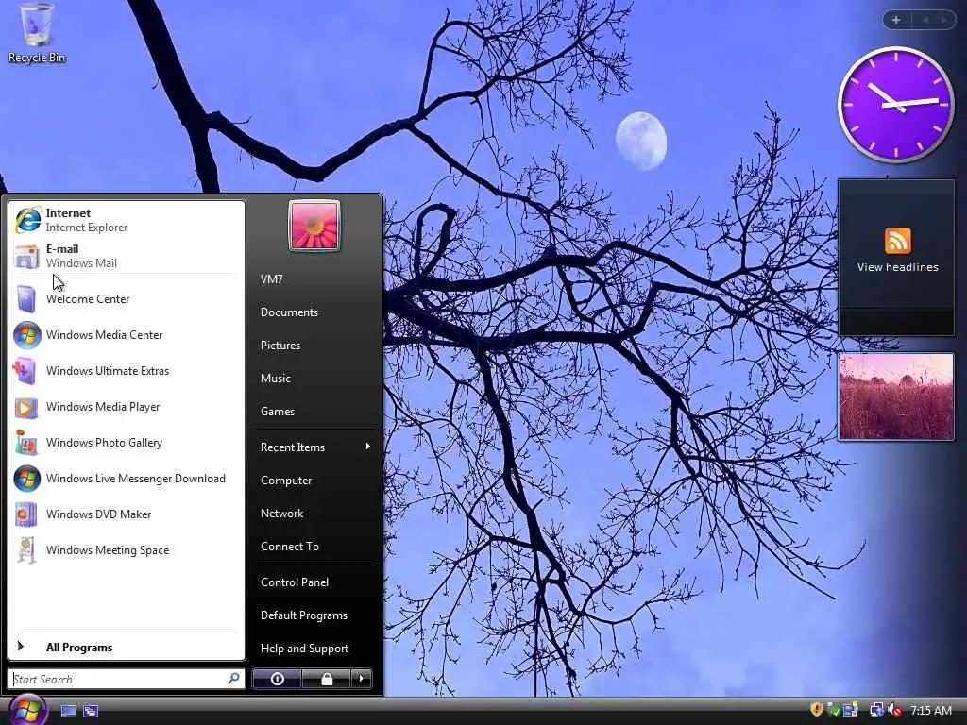
Task: Open Windows Security alert tray icon
Action: (816, 710)
